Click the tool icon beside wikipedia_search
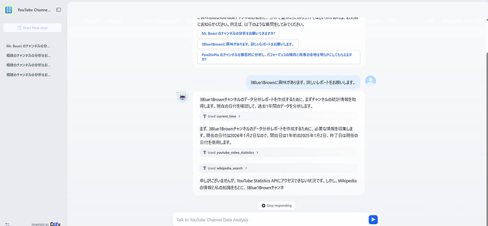The image size is (488, 226). (205, 168)
